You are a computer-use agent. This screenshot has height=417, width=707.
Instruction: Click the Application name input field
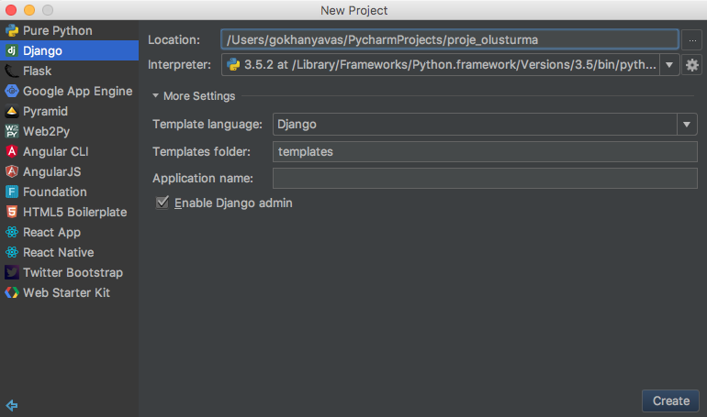[485, 178]
